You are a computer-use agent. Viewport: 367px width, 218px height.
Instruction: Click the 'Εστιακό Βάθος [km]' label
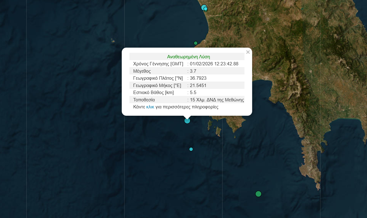coord(153,93)
